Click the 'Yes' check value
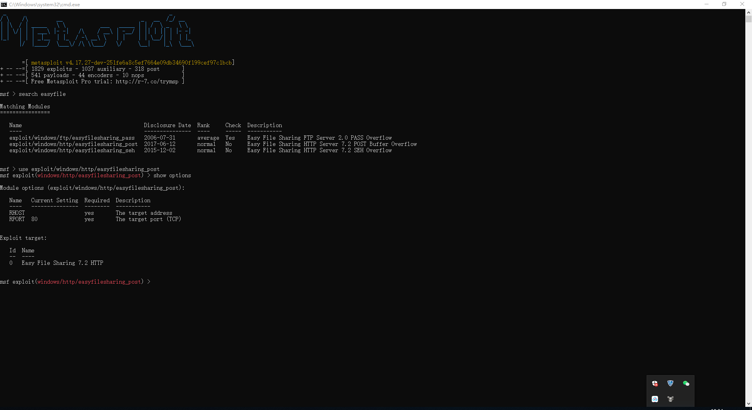 230,138
